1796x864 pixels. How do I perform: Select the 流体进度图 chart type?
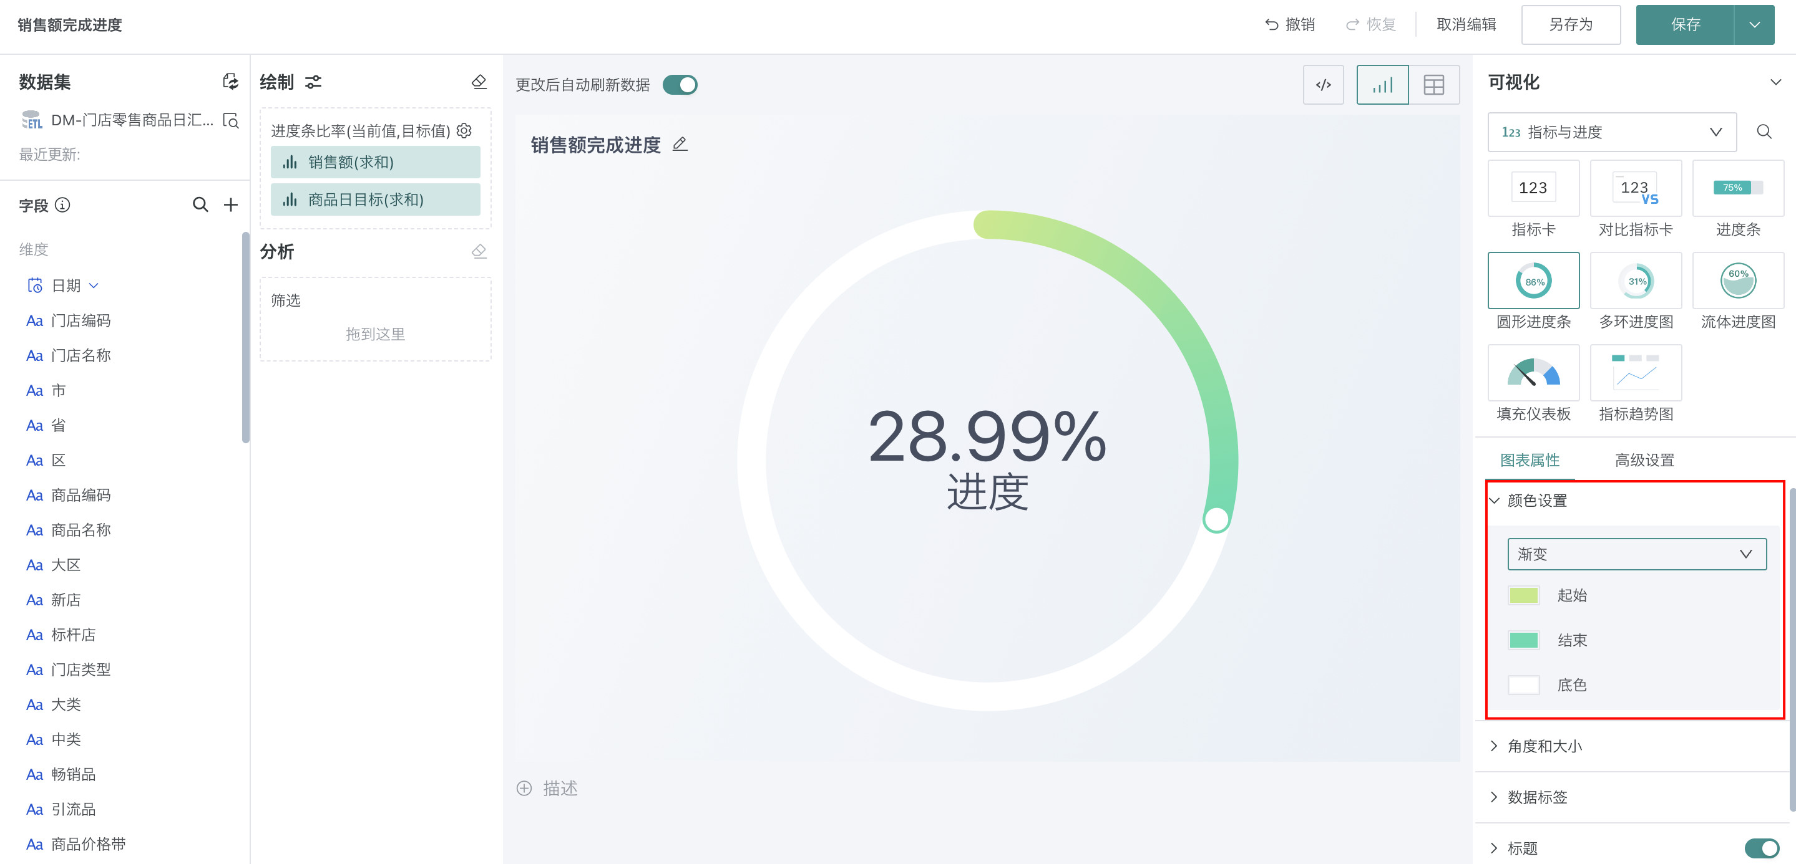[x=1737, y=281]
